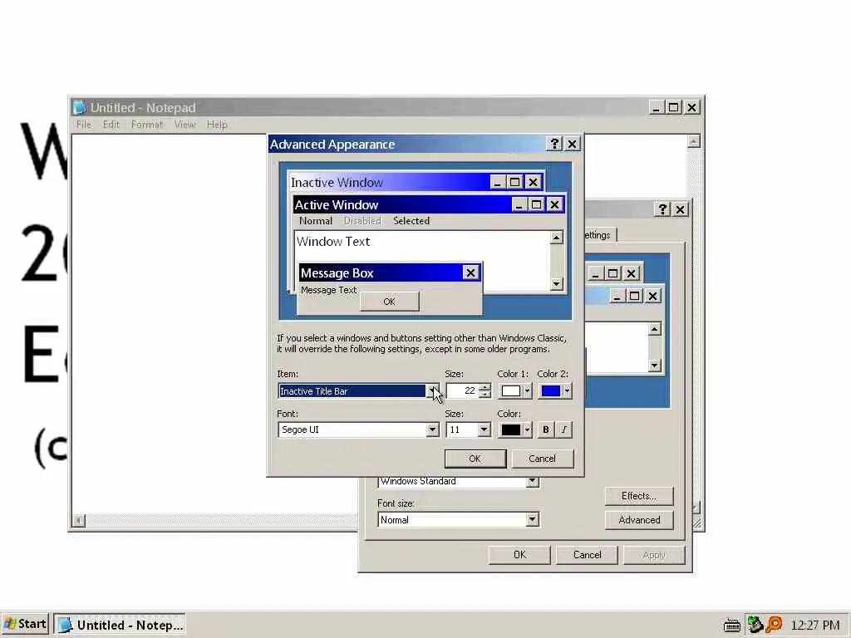851x638 pixels.
Task: Click the clock showing 12:27 PM
Action: [x=815, y=625]
